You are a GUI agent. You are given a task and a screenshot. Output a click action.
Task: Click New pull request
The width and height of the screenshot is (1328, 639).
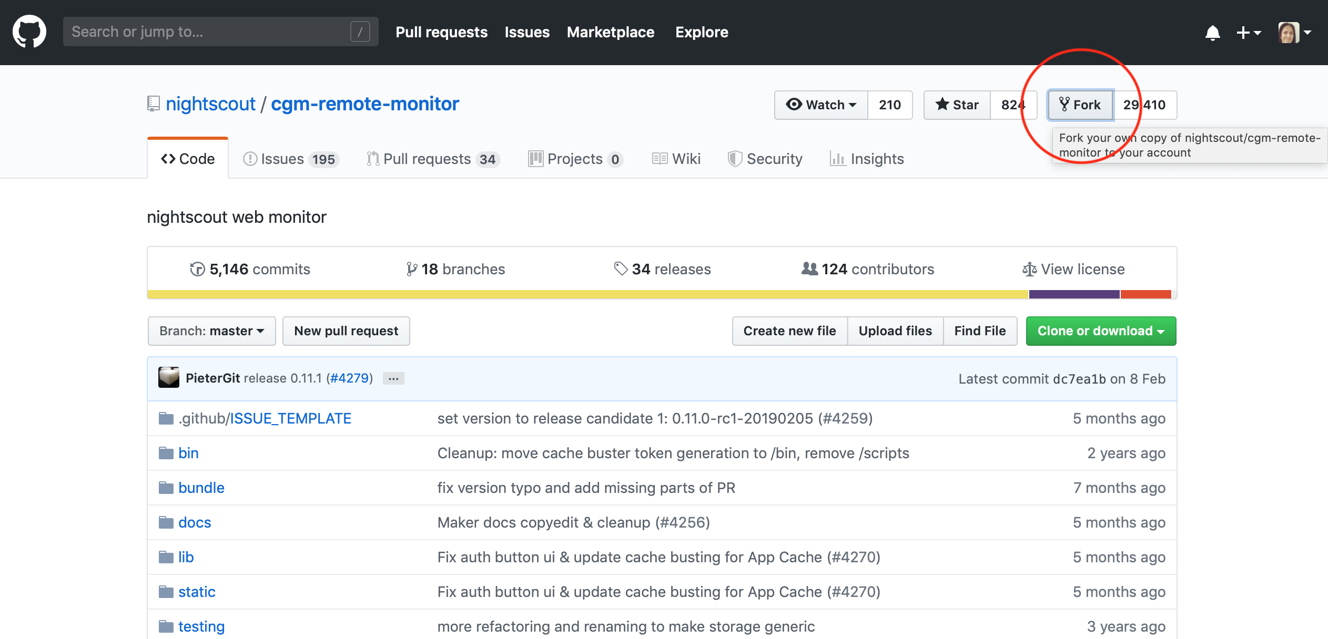(x=346, y=331)
